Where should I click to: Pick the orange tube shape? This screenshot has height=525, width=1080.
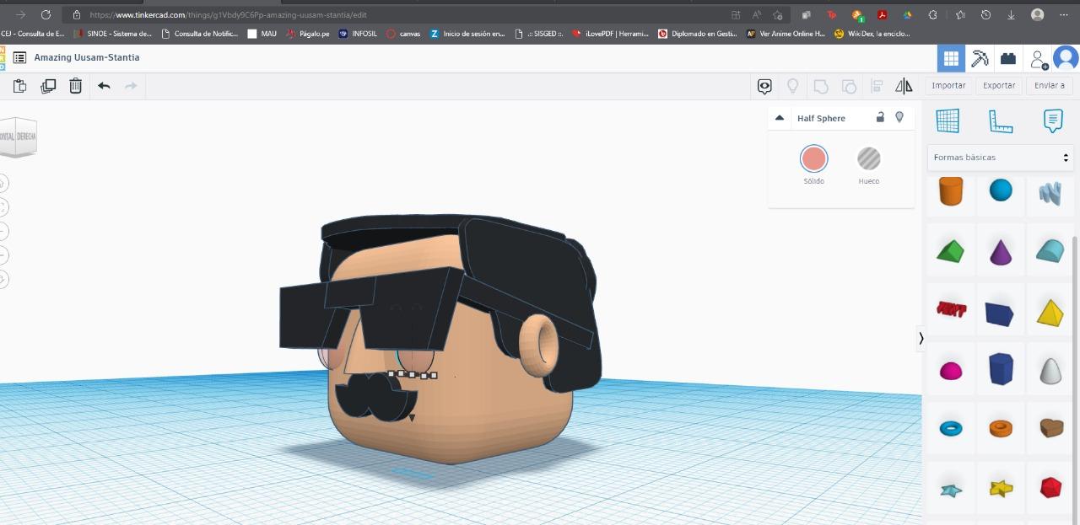1001,429
